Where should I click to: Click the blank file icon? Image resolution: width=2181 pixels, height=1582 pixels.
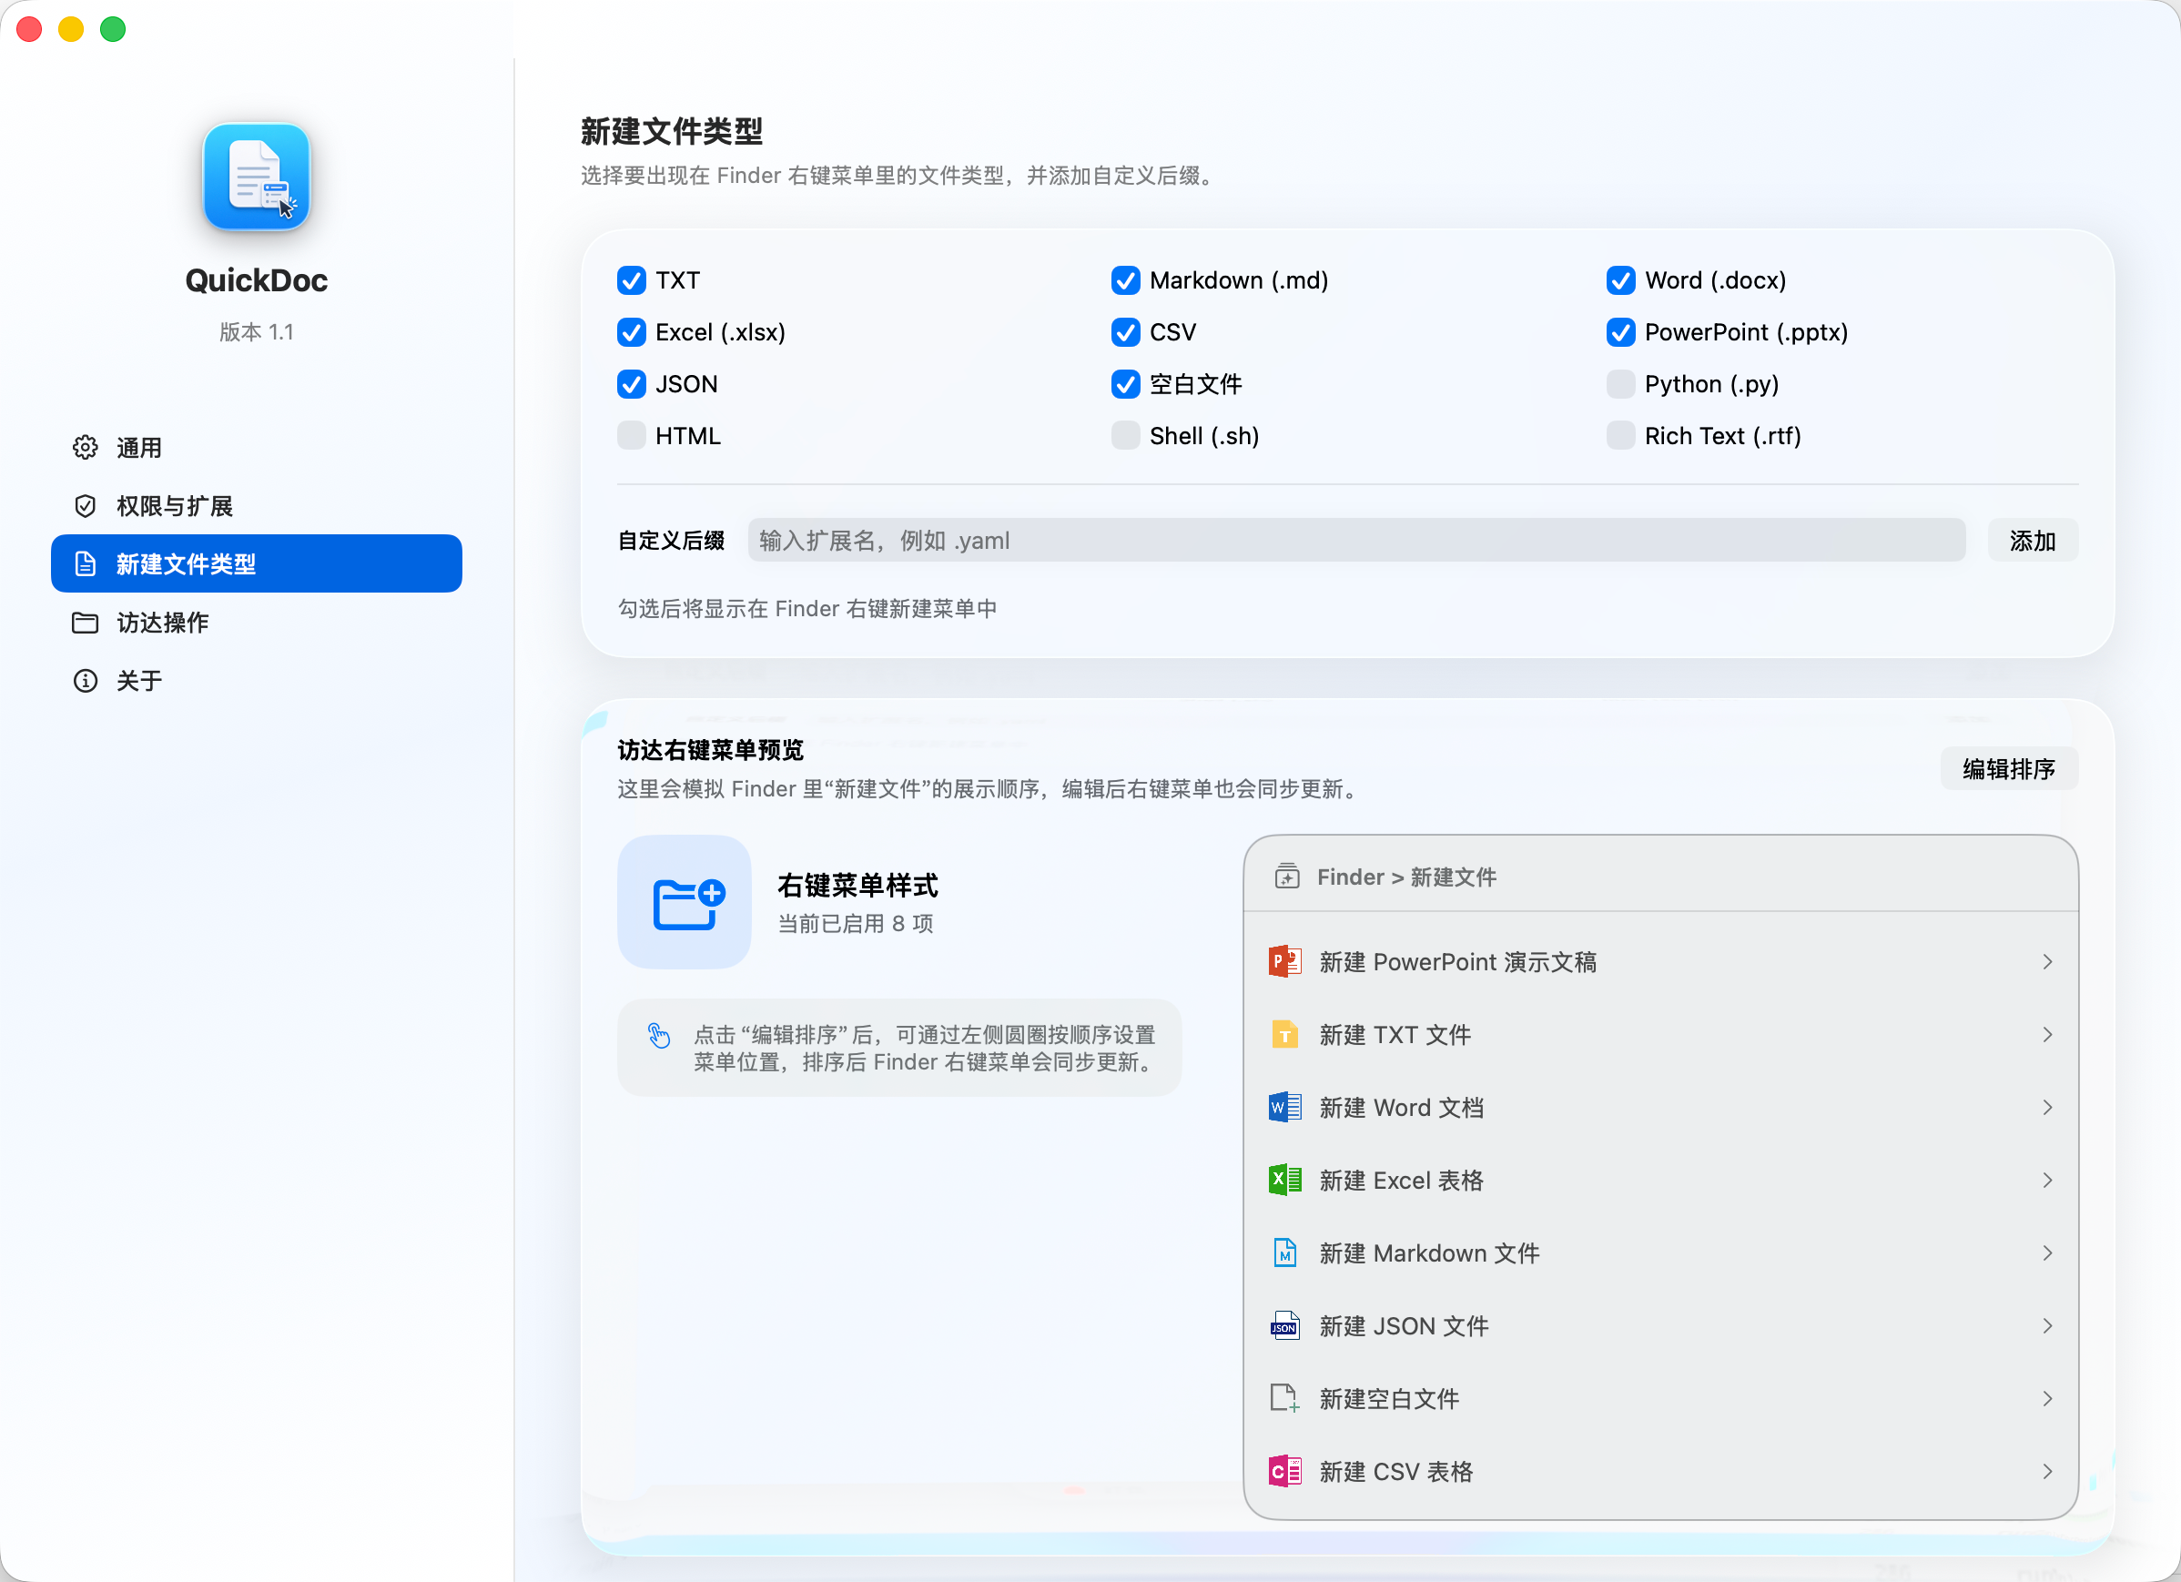(x=1284, y=1399)
